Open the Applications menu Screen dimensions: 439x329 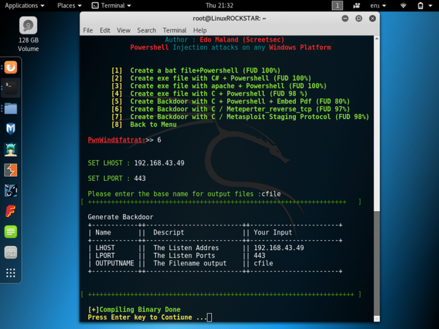(x=25, y=5)
